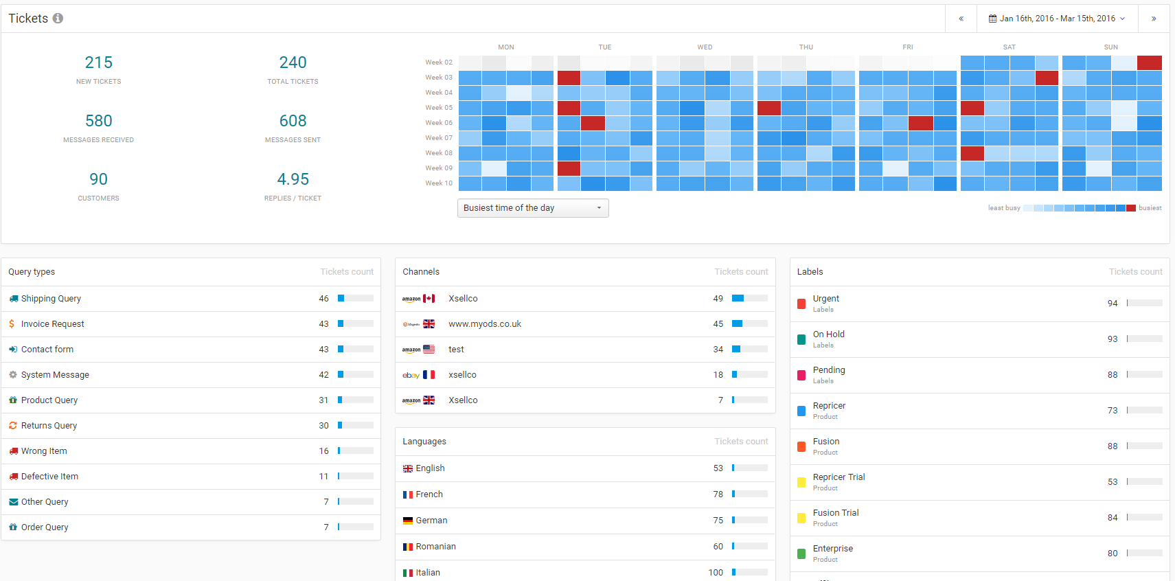Select the xsellco eBay channel name
The width and height of the screenshot is (1175, 581).
462,375
